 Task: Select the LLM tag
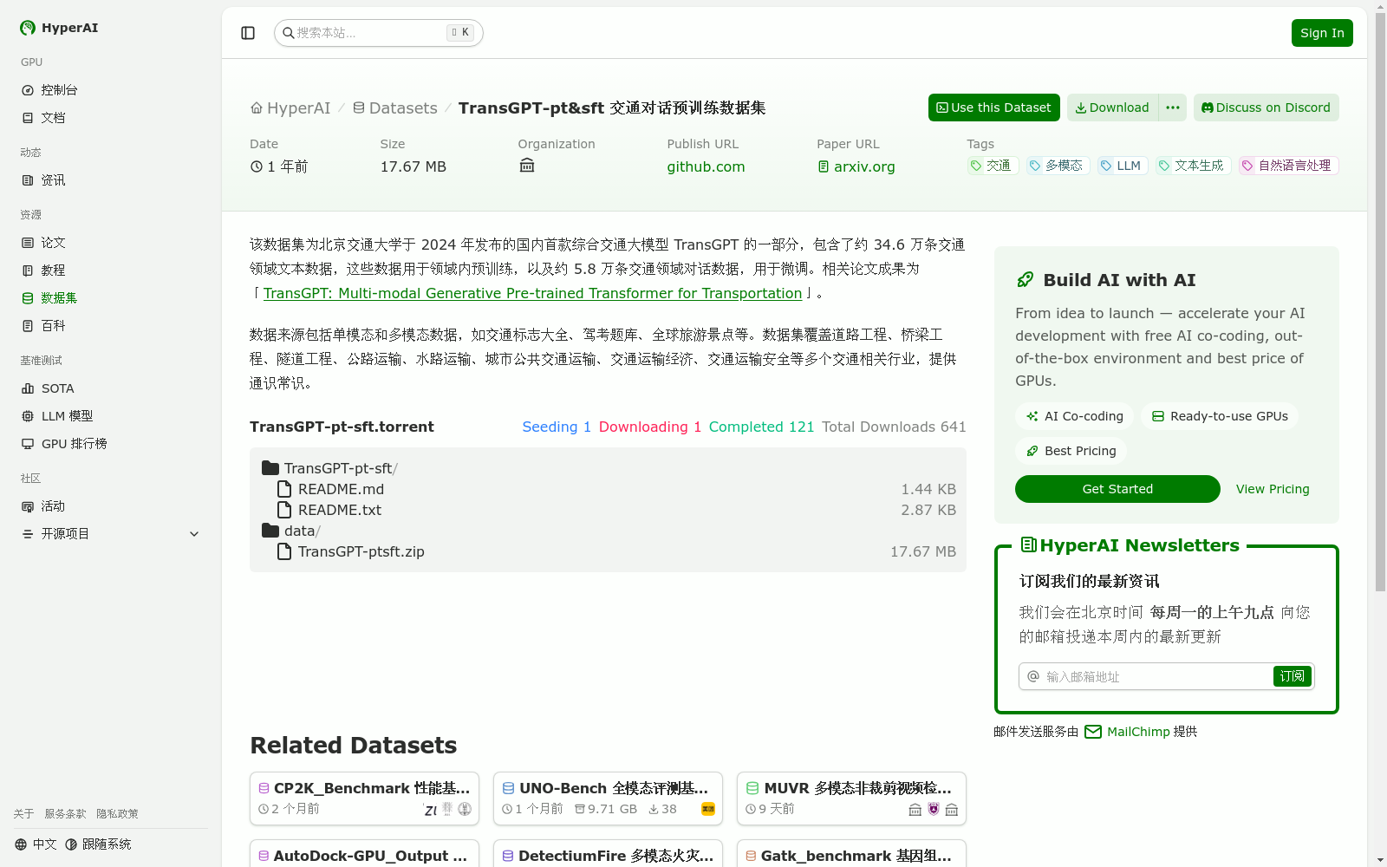tap(1123, 166)
